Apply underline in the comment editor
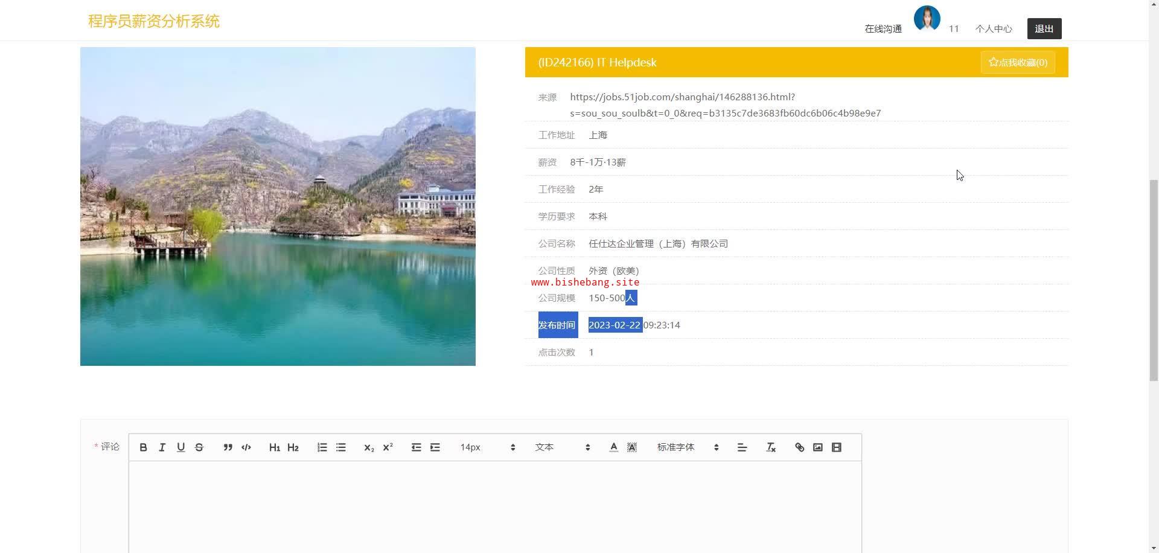The image size is (1159, 553). coord(180,447)
